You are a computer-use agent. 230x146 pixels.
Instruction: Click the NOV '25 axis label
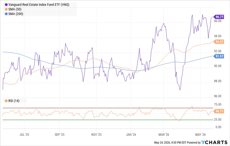tap(96, 135)
